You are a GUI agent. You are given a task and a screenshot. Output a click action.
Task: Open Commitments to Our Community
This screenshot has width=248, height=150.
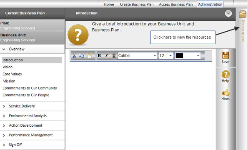(30, 88)
